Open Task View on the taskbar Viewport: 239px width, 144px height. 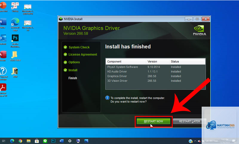(3, 141)
